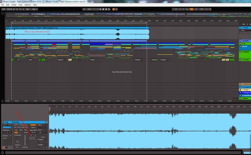Click the Punch-In switch left of Loop

click(187, 9)
